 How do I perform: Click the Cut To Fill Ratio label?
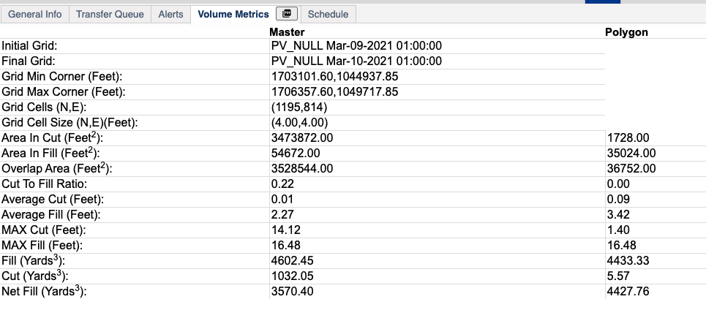tap(45, 184)
